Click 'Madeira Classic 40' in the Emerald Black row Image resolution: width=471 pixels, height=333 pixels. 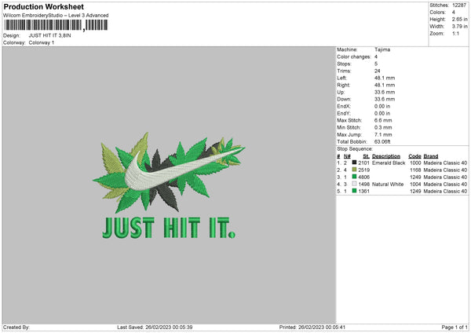tap(445, 163)
